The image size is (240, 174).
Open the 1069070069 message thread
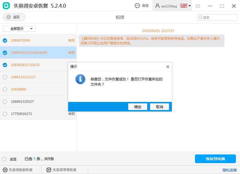coord(38,41)
